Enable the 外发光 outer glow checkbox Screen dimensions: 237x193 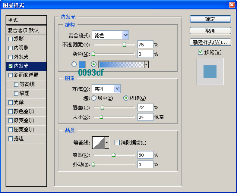tap(10, 57)
